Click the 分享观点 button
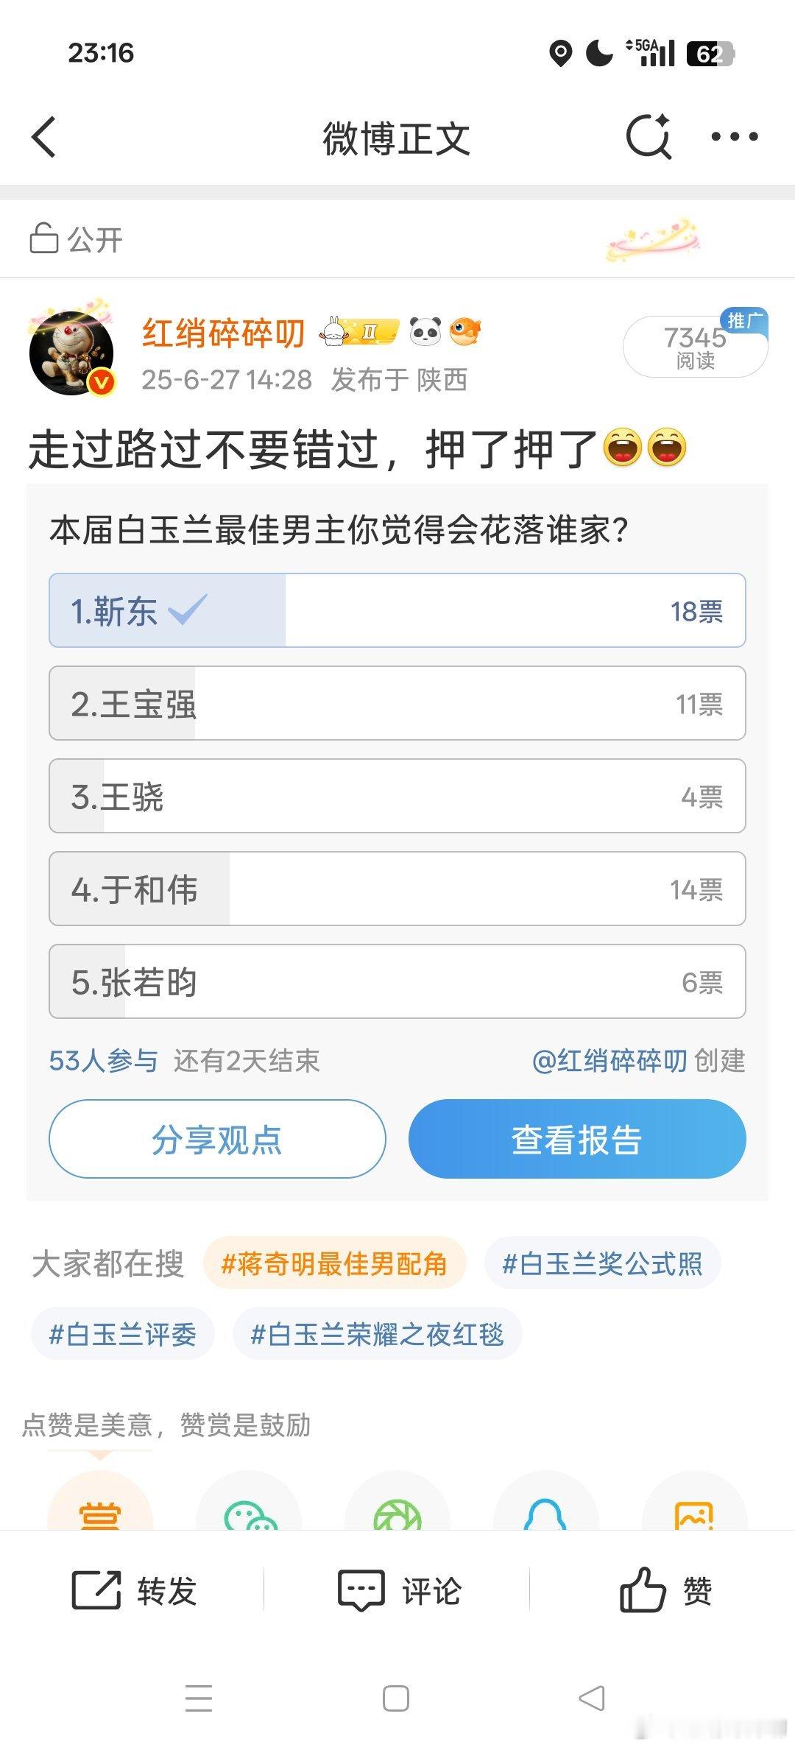Viewport: 795px width, 1747px height. tap(217, 1139)
